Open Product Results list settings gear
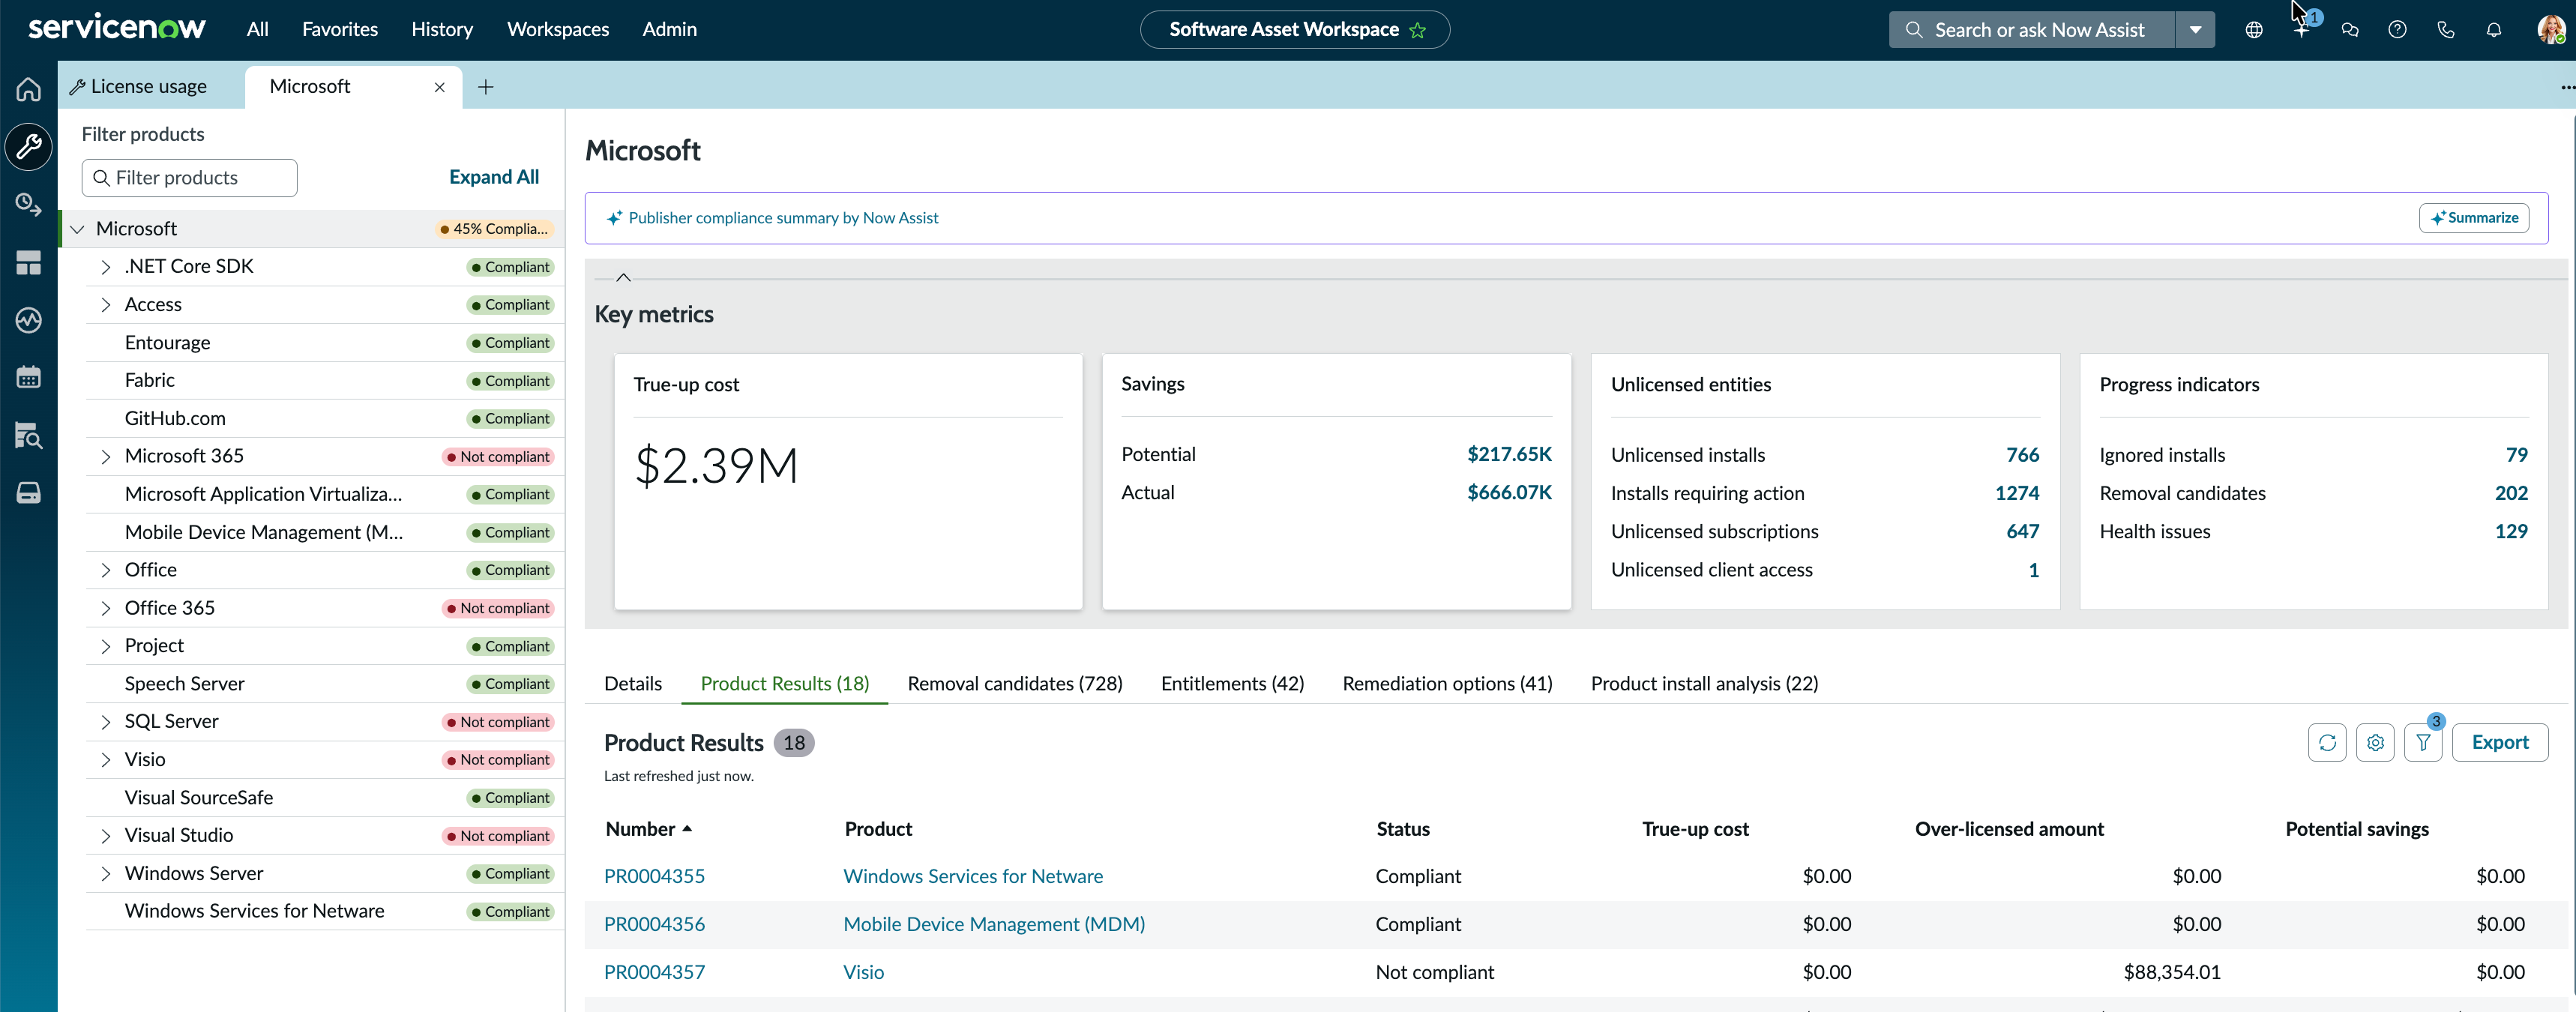This screenshot has height=1012, width=2576. [x=2375, y=743]
